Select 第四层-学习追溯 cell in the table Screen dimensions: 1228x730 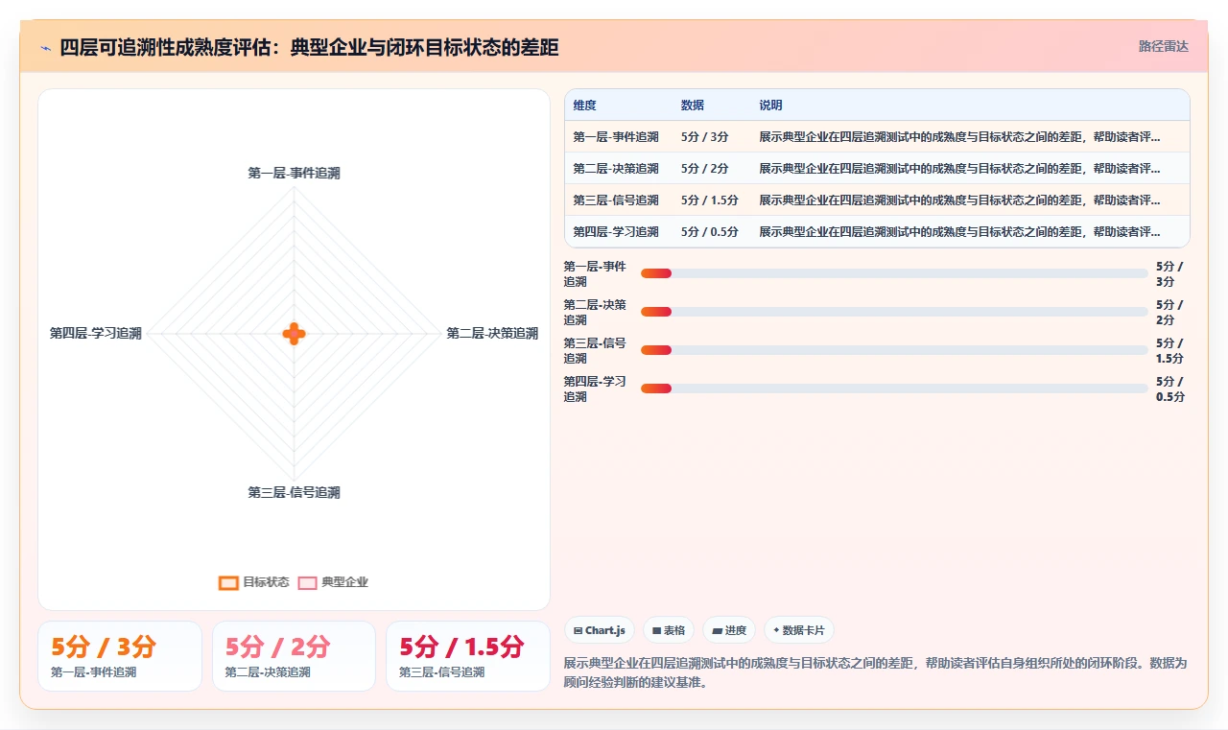pyautogui.click(x=616, y=232)
